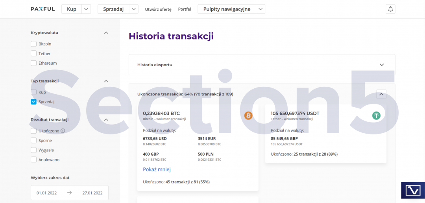Click the Pokaż mniej link
Screen dimensions: 425x203
tap(157, 169)
